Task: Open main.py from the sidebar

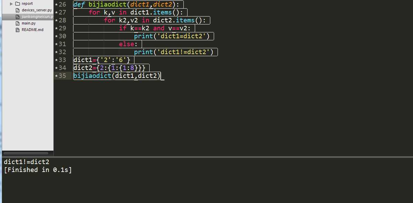Action: tap(29, 23)
